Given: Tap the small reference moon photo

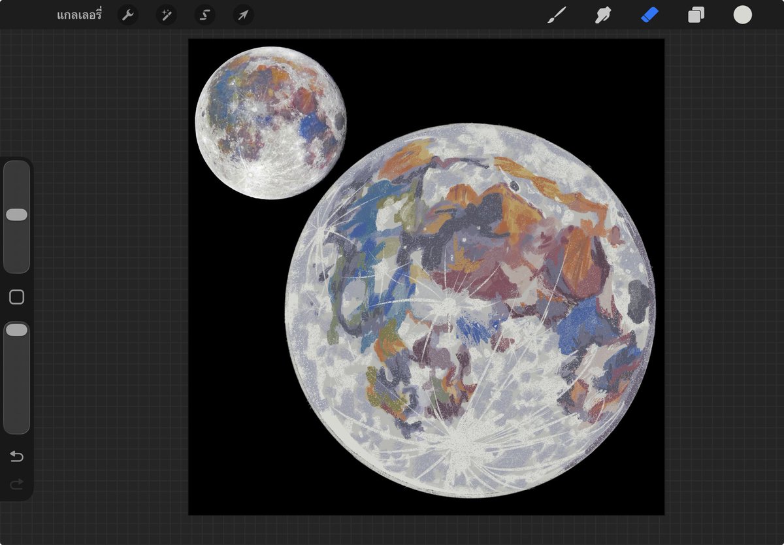Looking at the screenshot, I should click(270, 124).
